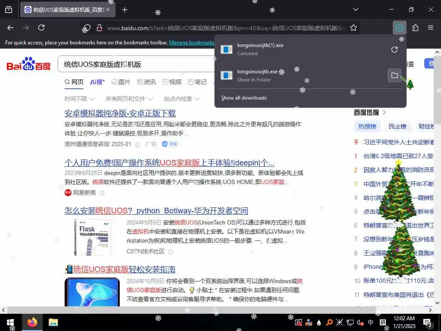
Task: Click the Flask book thumbnail
Action: 92,237
